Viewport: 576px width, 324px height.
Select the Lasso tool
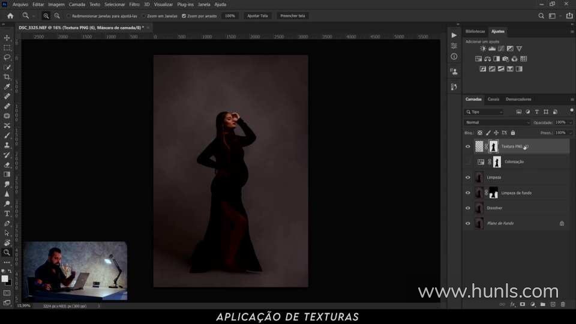pos(7,58)
